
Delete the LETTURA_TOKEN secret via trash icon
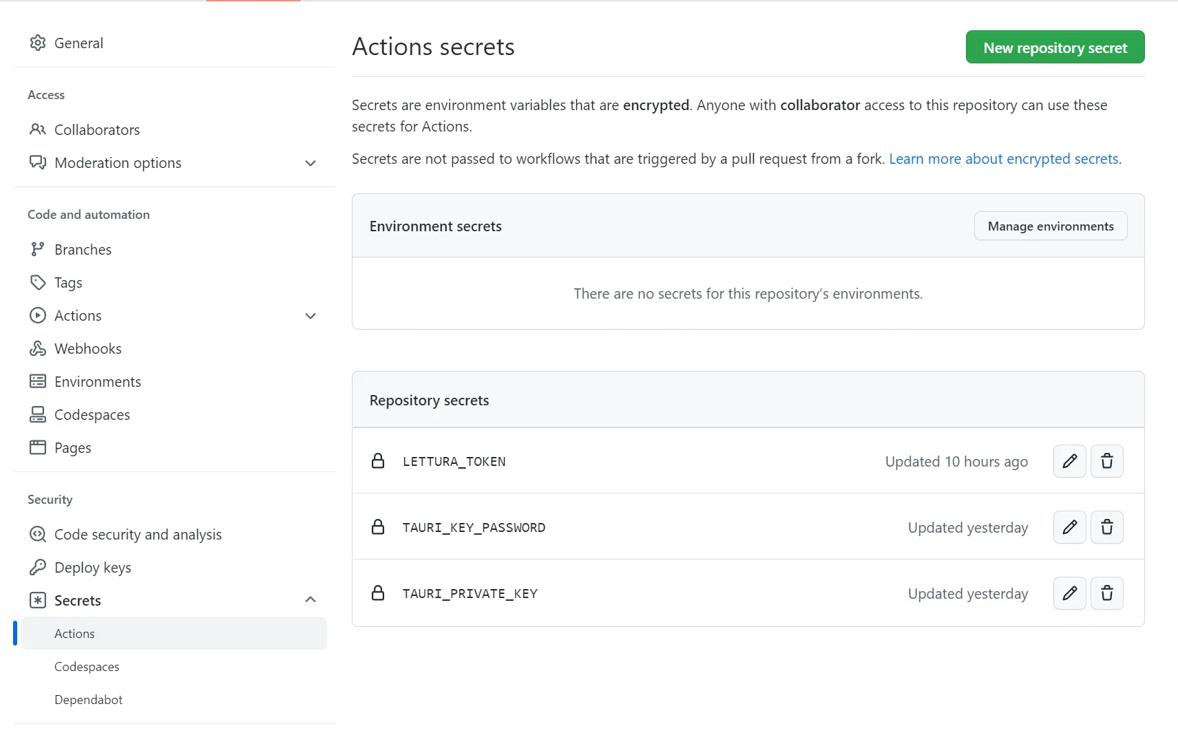click(x=1106, y=461)
